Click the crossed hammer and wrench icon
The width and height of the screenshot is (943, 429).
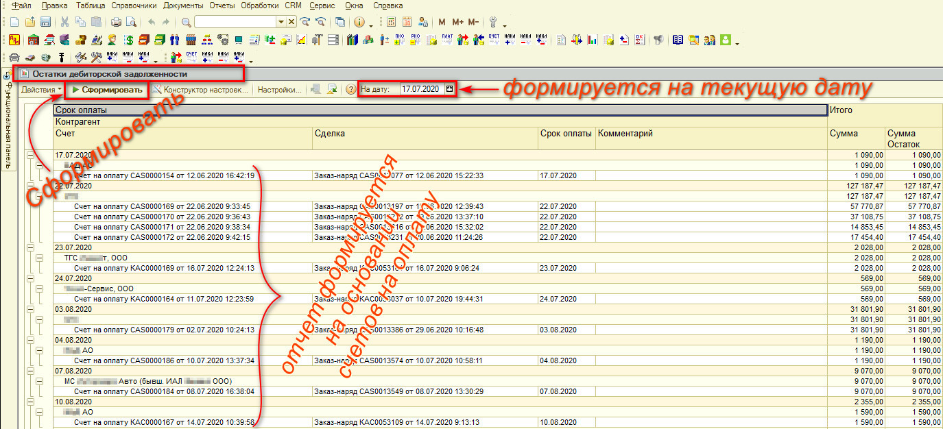[97, 57]
